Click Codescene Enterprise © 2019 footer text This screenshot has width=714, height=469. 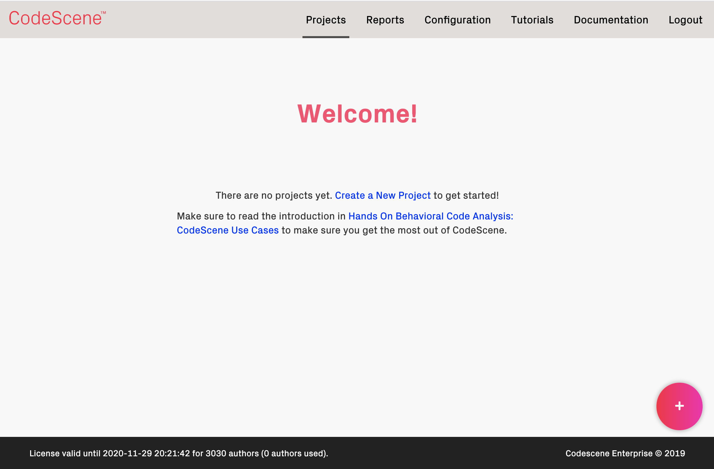pos(625,453)
